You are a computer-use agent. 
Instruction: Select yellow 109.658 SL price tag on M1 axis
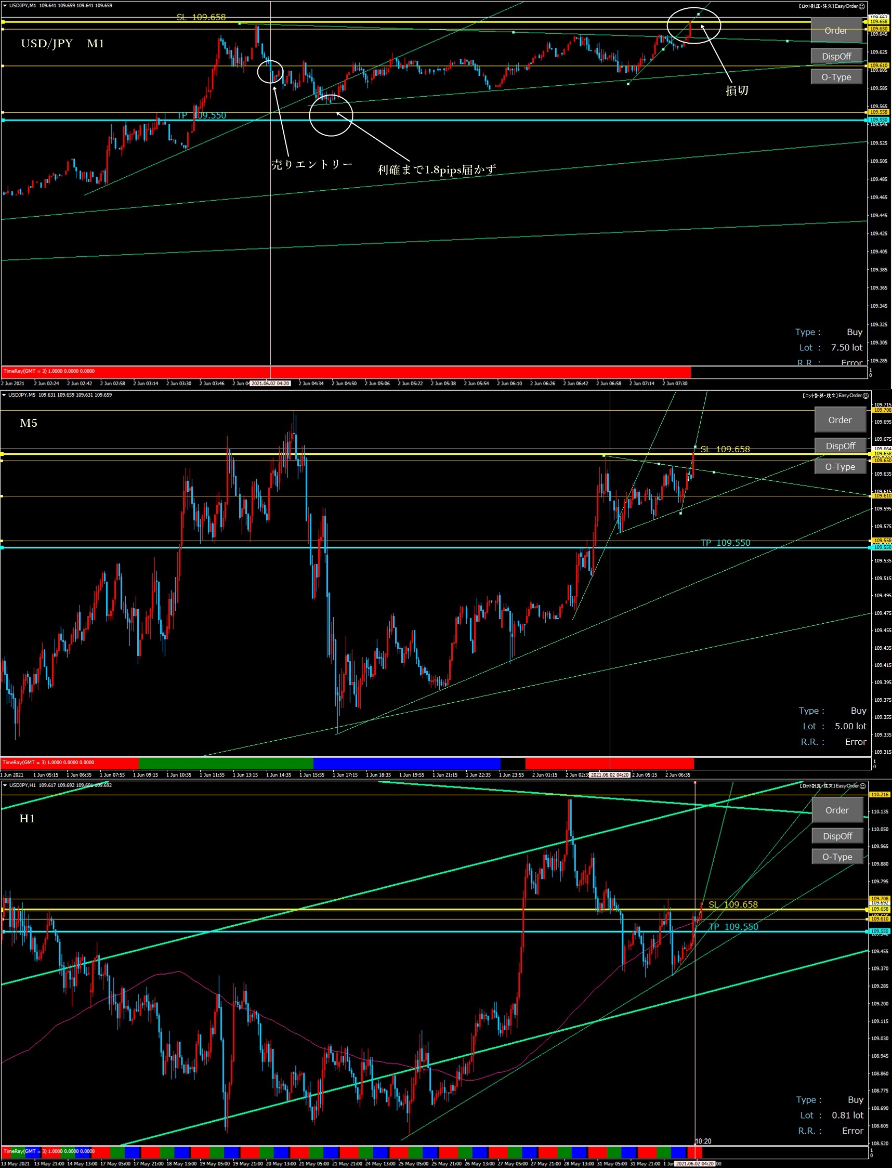(x=878, y=22)
